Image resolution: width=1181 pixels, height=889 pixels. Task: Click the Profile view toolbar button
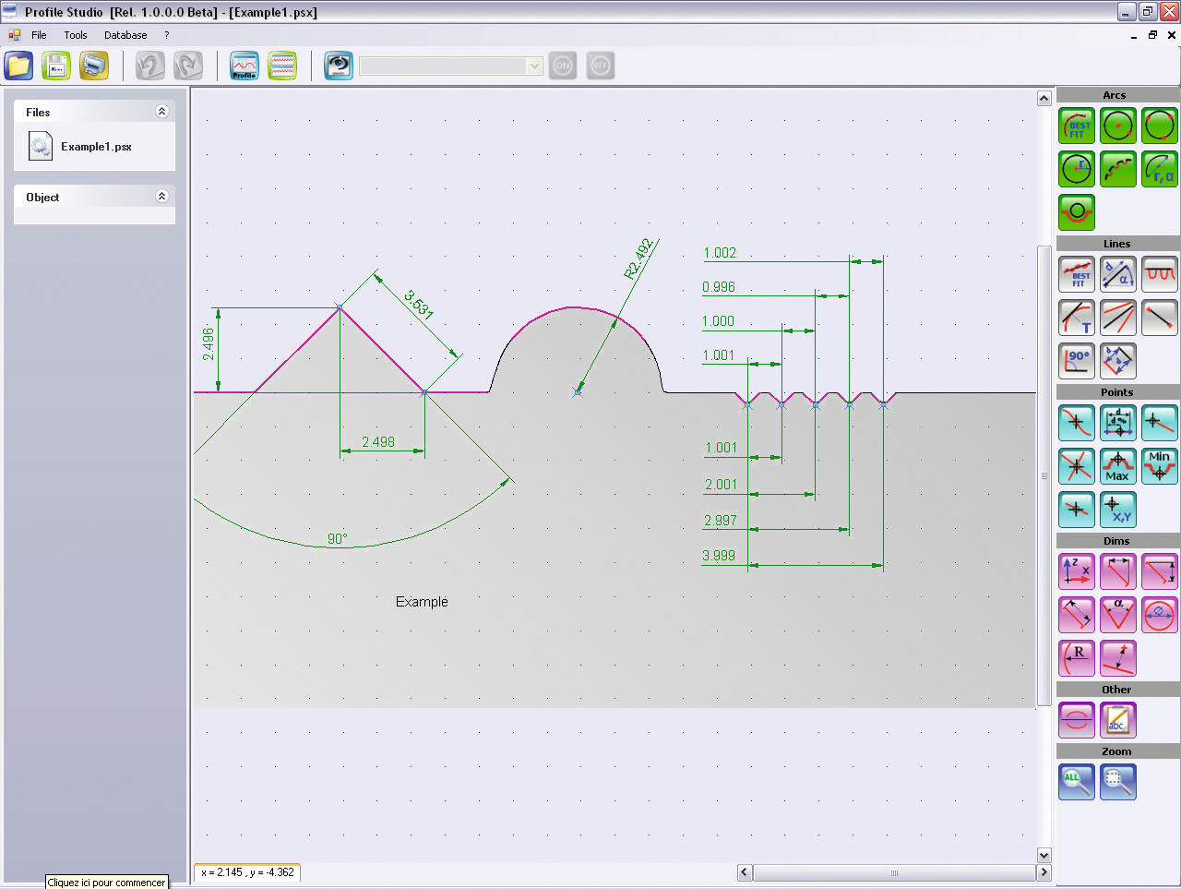click(x=245, y=66)
